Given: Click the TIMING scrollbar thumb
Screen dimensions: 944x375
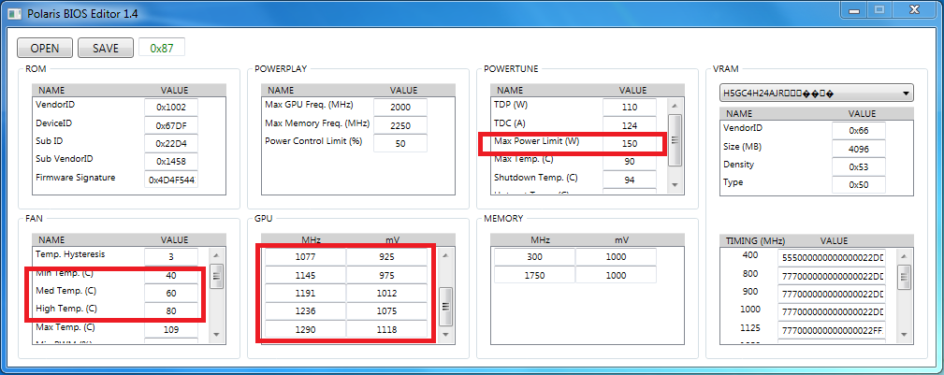Looking at the screenshot, I should click(904, 277).
